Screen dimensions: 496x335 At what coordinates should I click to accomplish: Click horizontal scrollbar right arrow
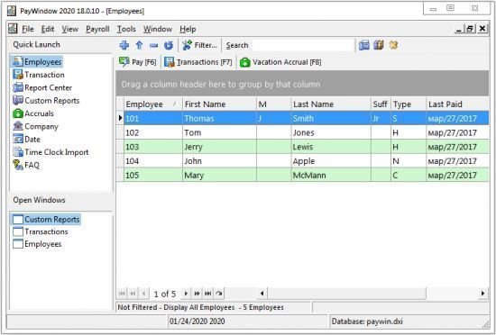[482, 294]
